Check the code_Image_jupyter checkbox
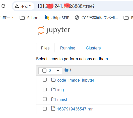 (x=45, y=80)
